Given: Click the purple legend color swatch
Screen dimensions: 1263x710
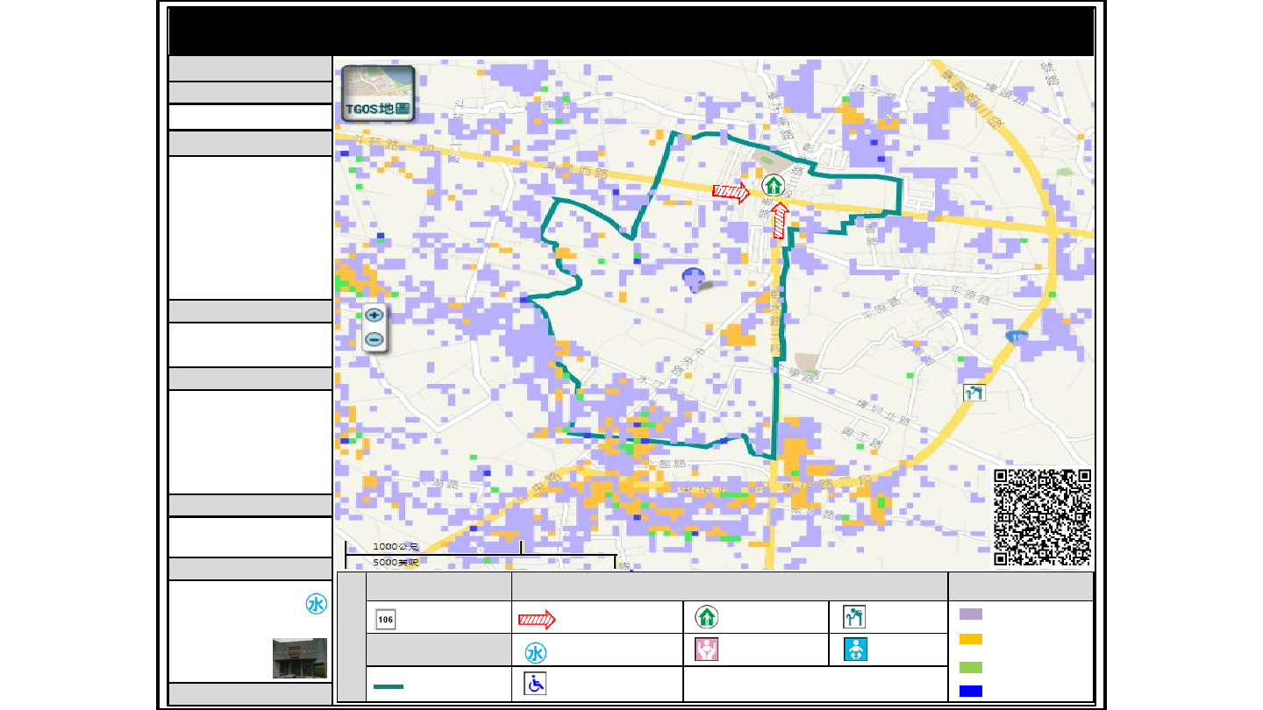Looking at the screenshot, I should click(x=970, y=614).
